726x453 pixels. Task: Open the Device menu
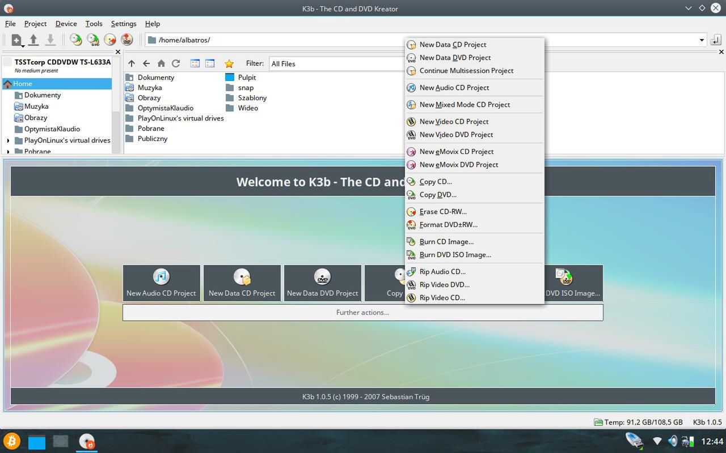66,24
